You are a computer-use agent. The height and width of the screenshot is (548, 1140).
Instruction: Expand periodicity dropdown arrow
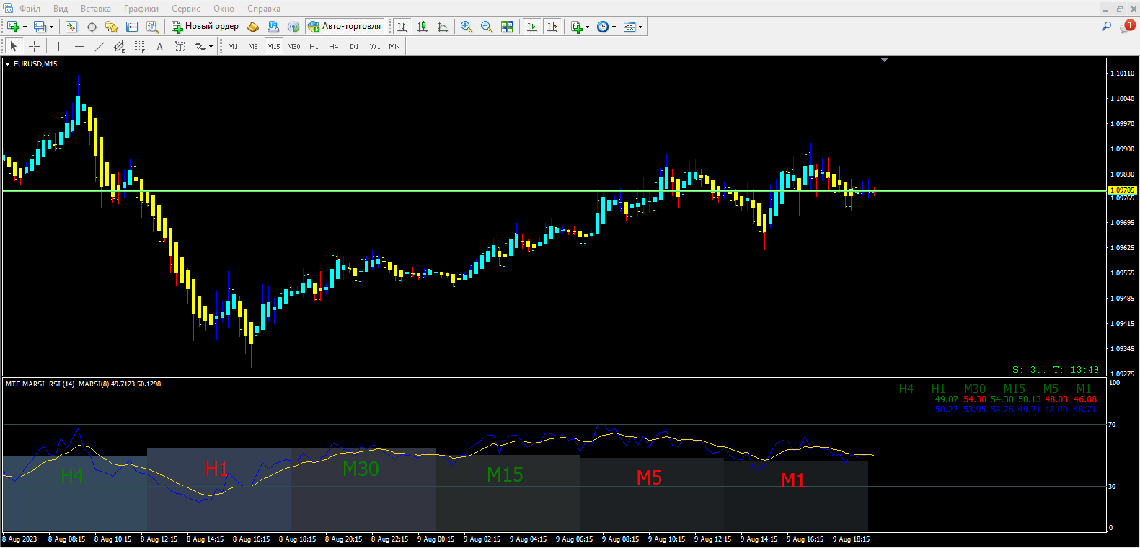tap(614, 27)
